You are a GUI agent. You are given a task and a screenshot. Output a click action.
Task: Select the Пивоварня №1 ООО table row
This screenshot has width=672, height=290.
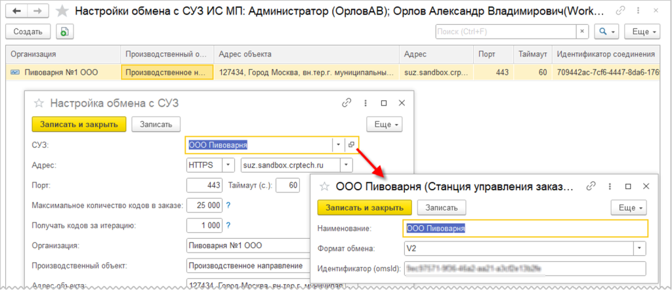61,72
